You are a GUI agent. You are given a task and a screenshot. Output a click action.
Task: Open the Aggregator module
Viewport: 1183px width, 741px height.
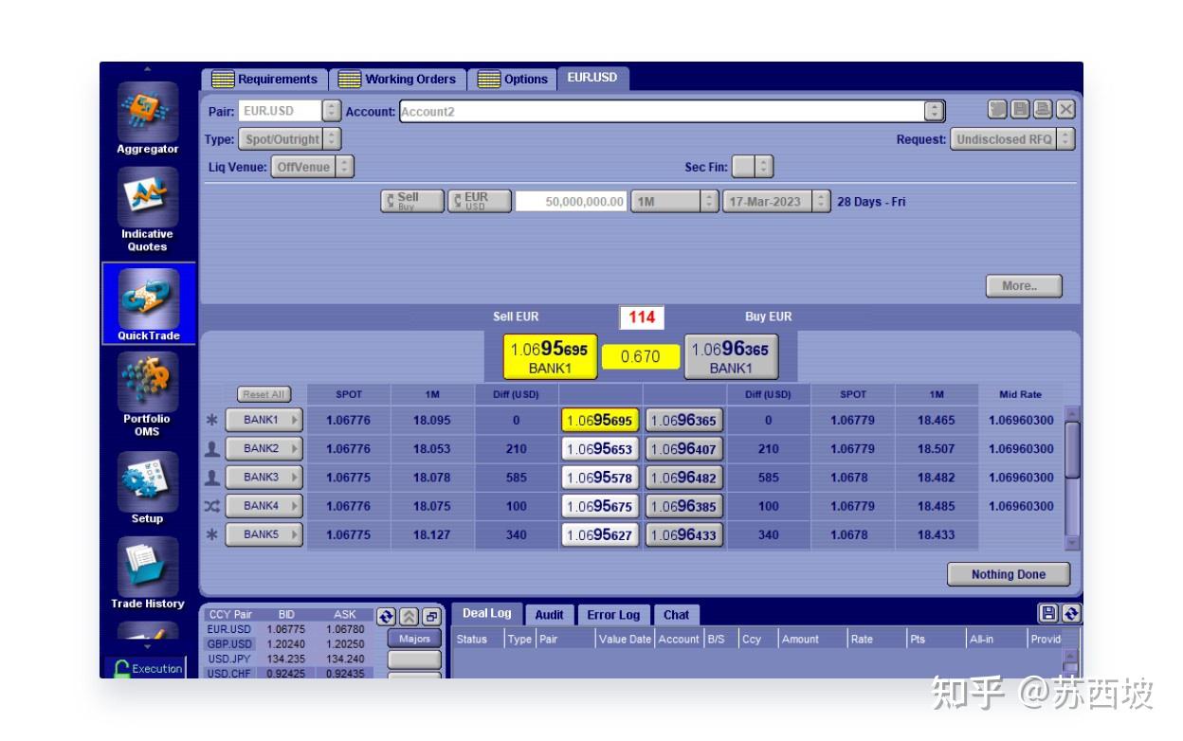(148, 119)
